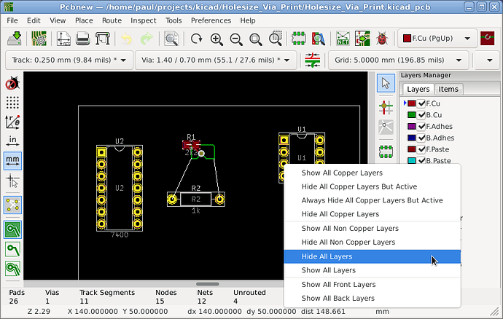Open Find text icon
Viewport: 503px width, 319px height.
171,39
